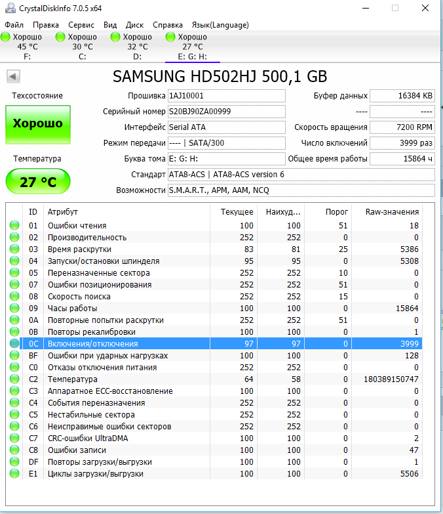Click the SAMSUNG HD502HJ 500,1 GB title

pos(220,76)
